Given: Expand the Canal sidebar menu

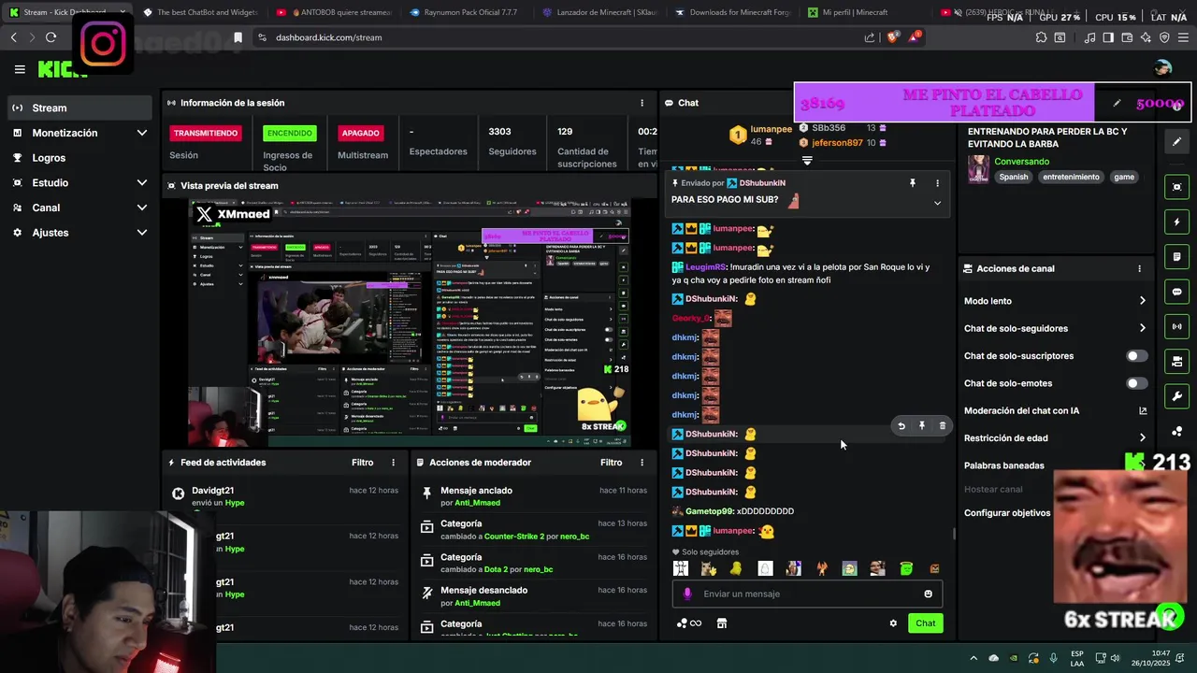Looking at the screenshot, I should point(79,208).
